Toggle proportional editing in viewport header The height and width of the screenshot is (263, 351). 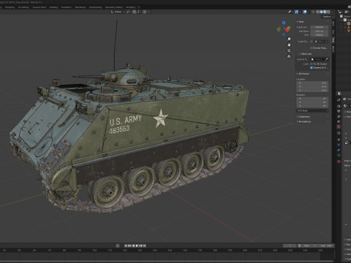click(x=145, y=12)
